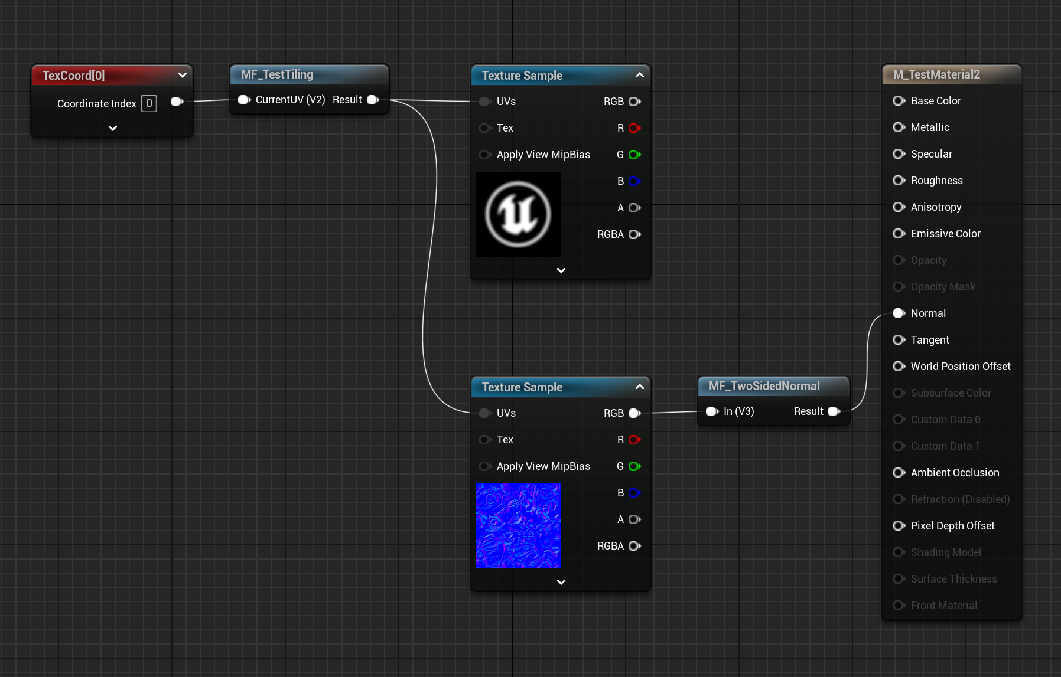Select the B channel pin on the bottom Texture Sample
Image resolution: width=1061 pixels, height=677 pixels.
(635, 493)
